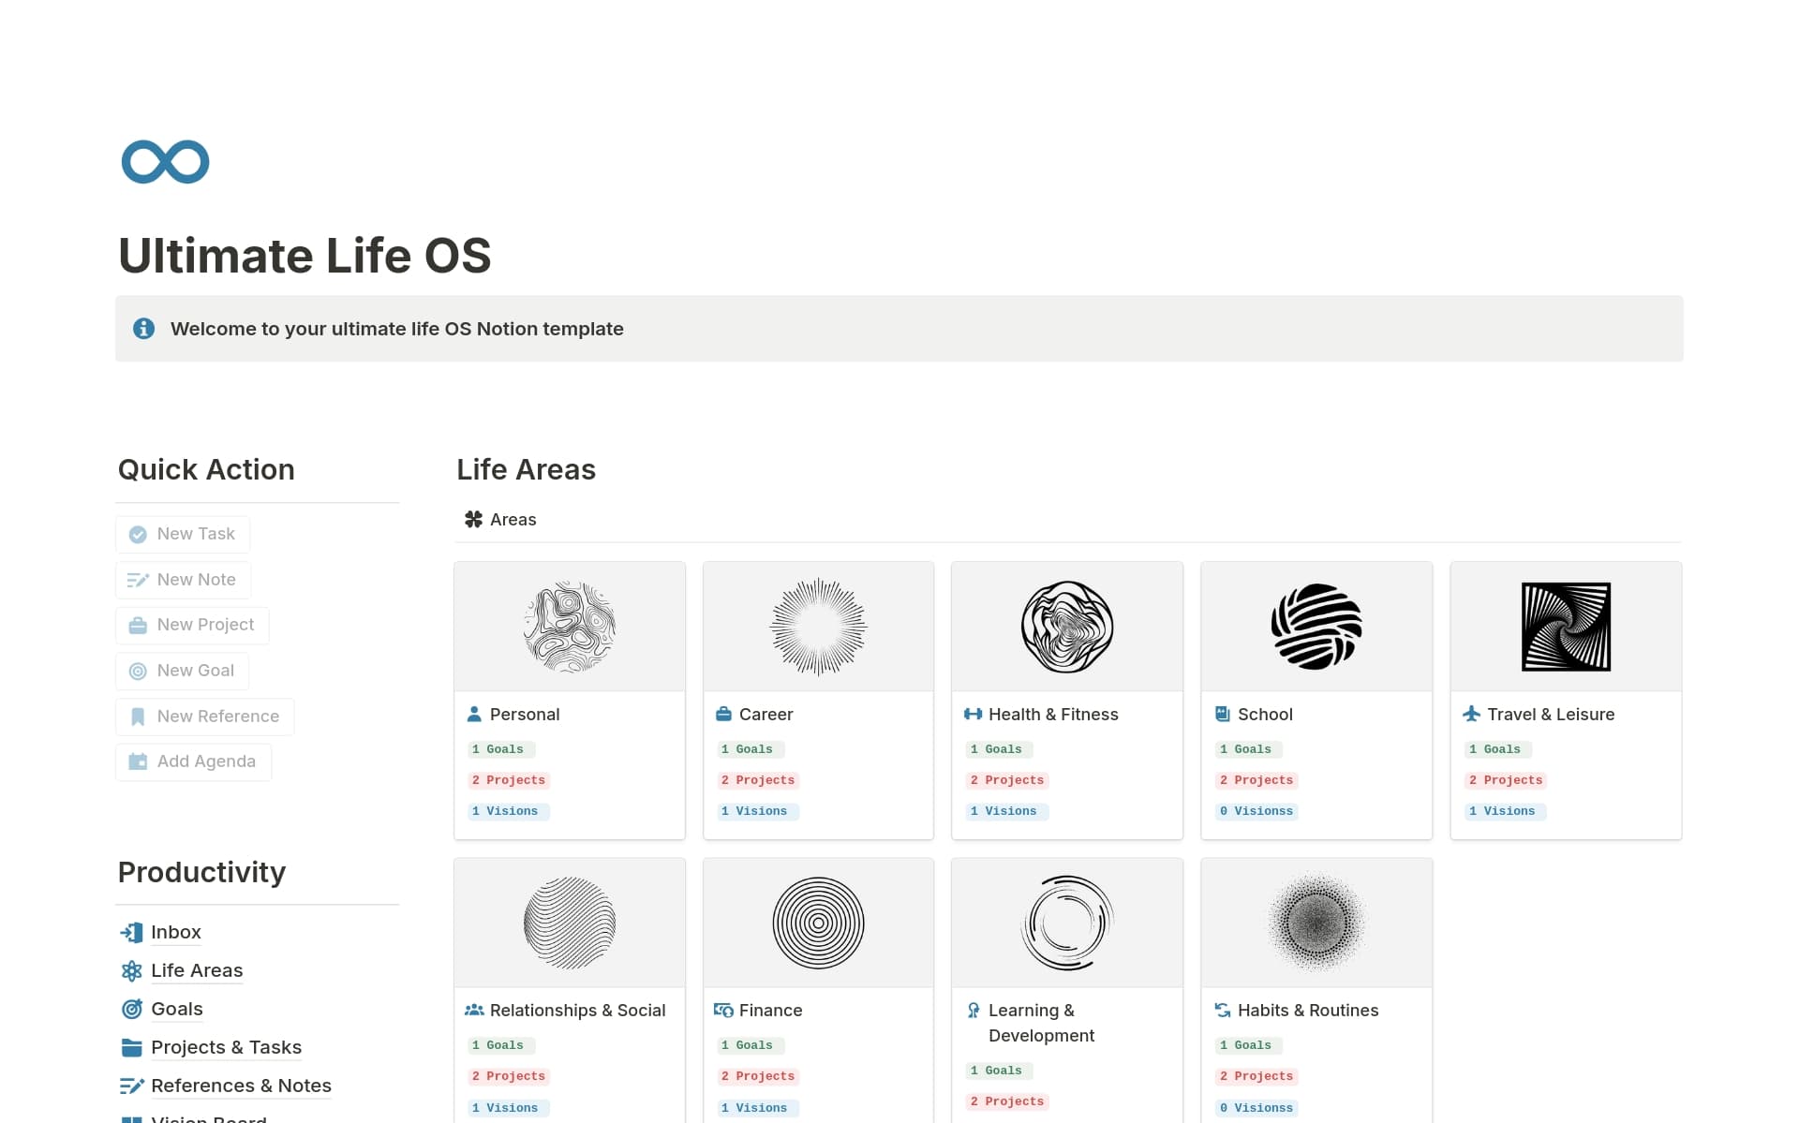Click the person icon on Personal card
Screen dimensions: 1799x1123
474,715
